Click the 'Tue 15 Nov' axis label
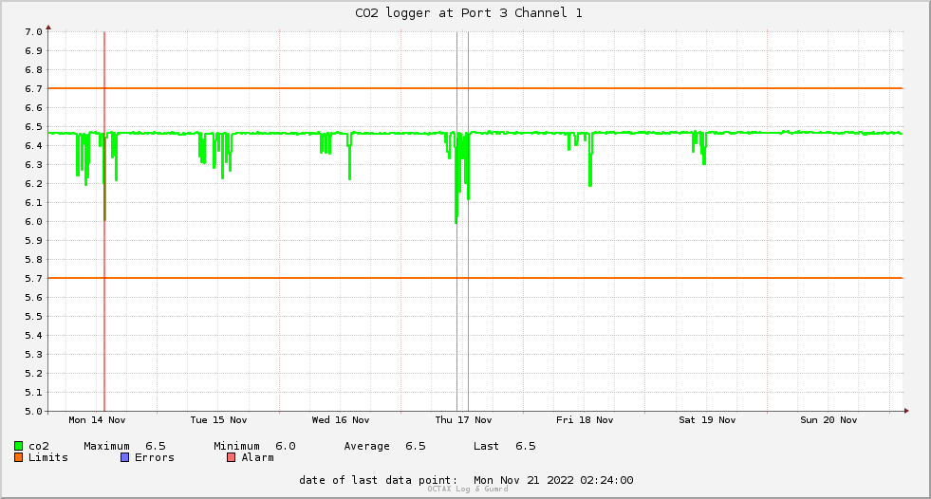 coord(218,420)
